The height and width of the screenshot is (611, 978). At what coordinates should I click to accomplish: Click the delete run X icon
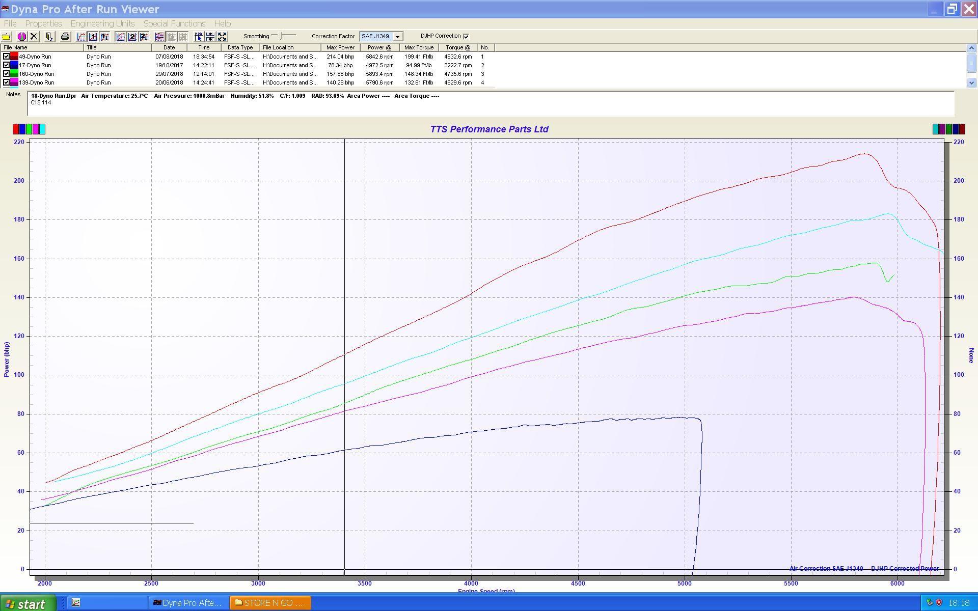coord(34,37)
